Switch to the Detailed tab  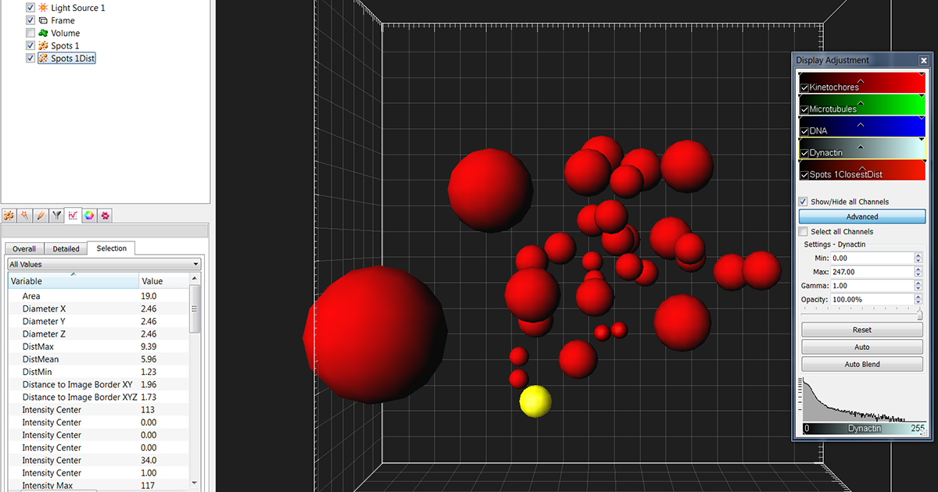click(x=66, y=249)
